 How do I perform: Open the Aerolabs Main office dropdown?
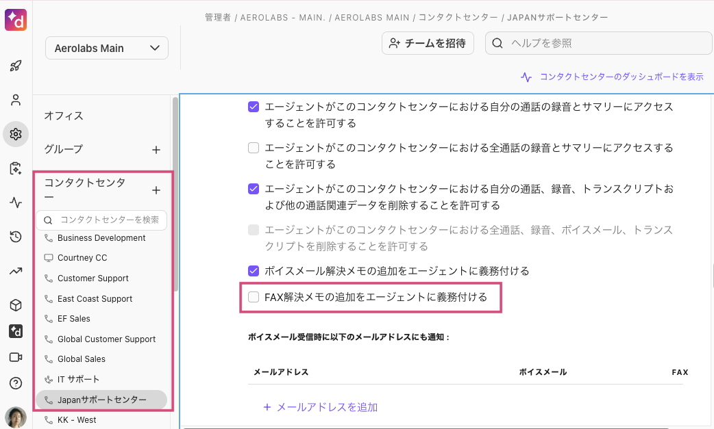click(107, 48)
